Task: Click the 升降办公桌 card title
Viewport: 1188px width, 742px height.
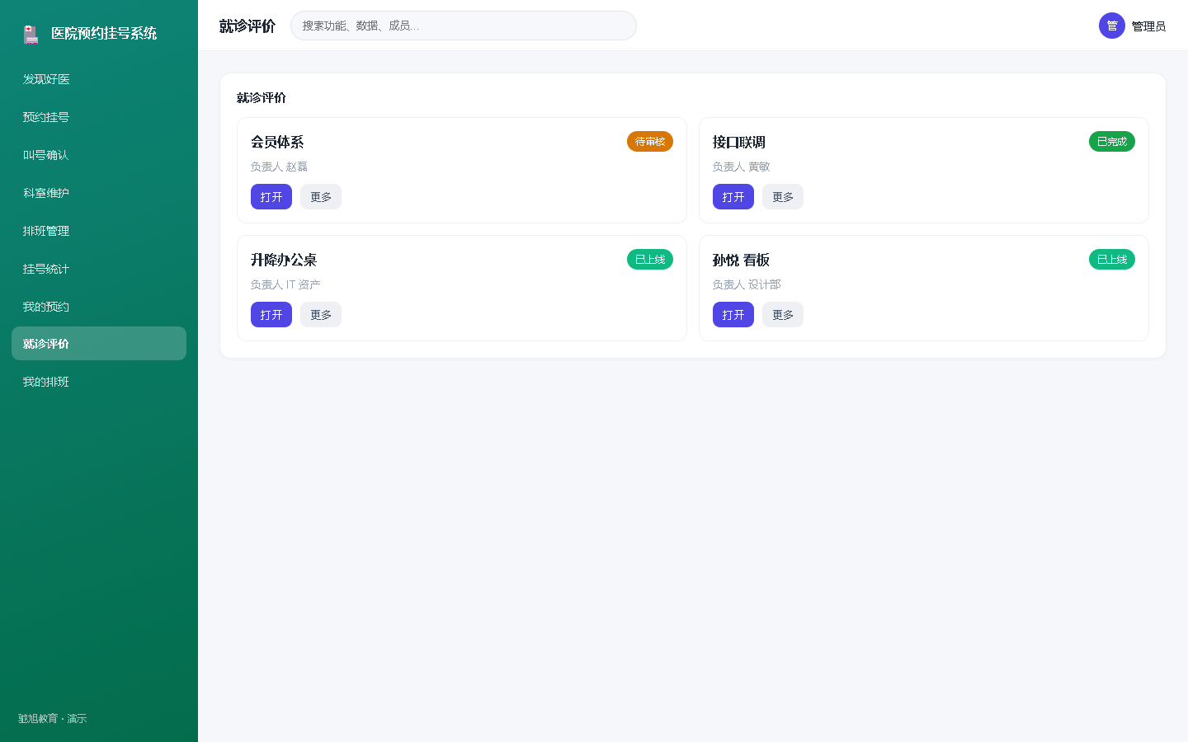Action: (284, 261)
